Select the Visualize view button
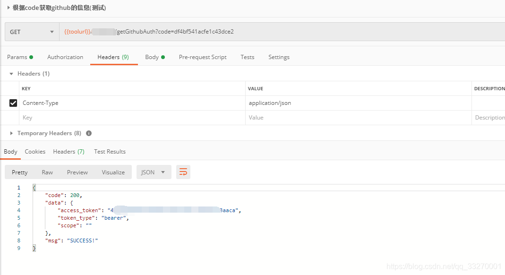Image resolution: width=505 pixels, height=275 pixels. click(113, 172)
